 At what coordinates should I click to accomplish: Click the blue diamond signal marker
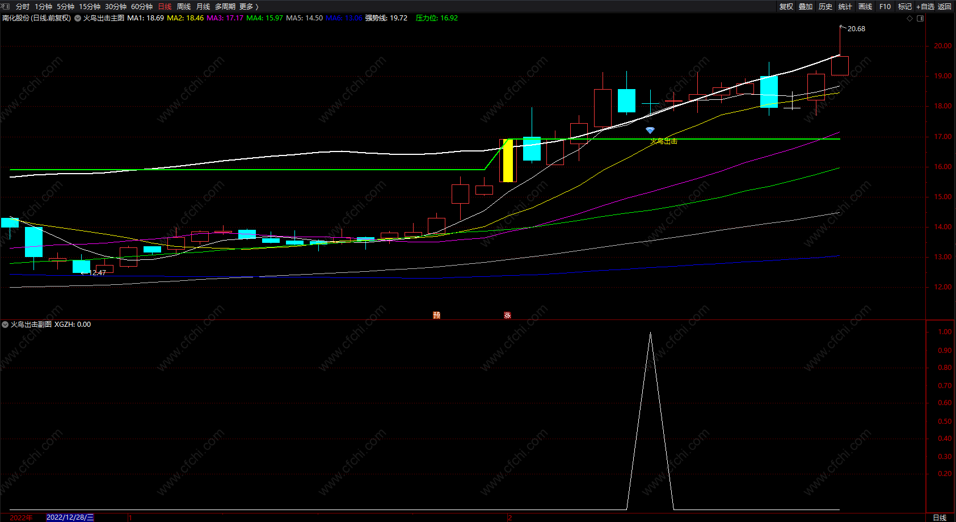[650, 130]
